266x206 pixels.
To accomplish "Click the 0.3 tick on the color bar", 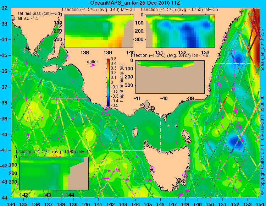I will (113, 68).
